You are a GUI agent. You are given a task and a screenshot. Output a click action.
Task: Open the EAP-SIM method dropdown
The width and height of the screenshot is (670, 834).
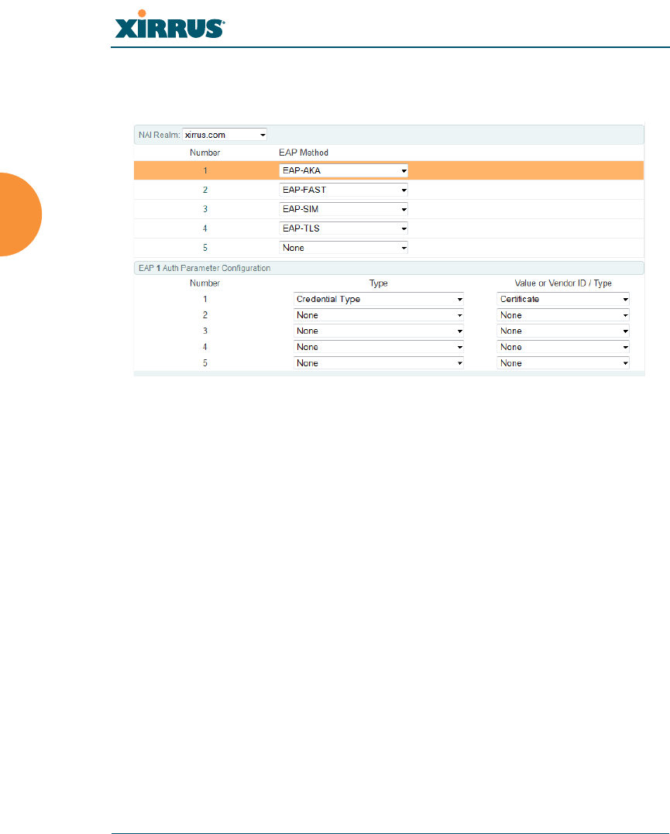click(x=343, y=209)
